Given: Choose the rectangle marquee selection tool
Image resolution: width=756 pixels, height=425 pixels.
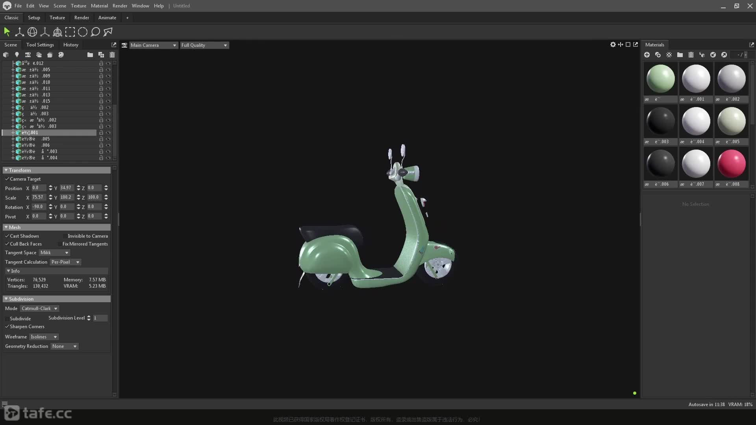Looking at the screenshot, I should 70,32.
